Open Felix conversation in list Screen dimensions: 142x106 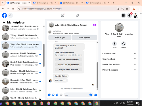click(22, 90)
